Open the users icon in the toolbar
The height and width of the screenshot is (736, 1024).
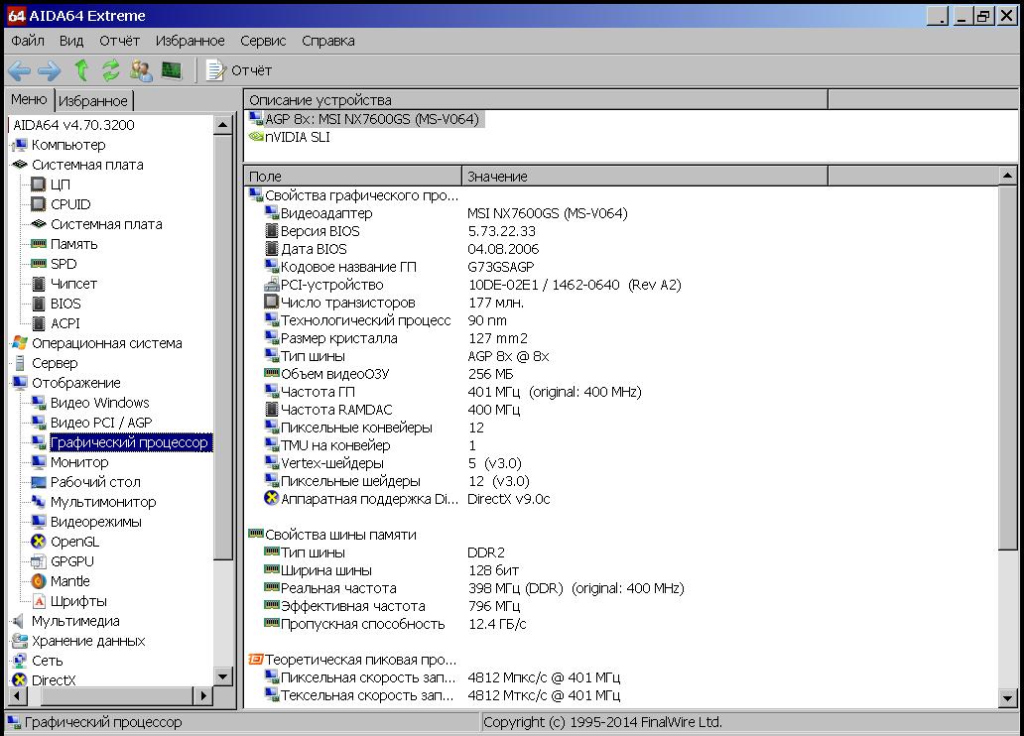(x=141, y=70)
